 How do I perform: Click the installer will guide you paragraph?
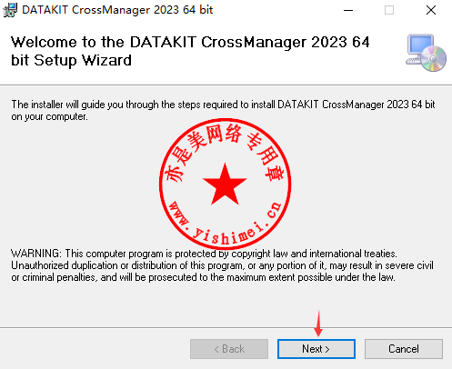(223, 110)
